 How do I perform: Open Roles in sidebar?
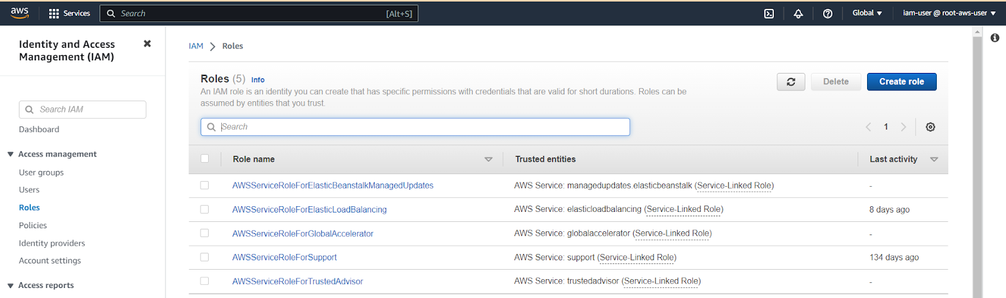pyautogui.click(x=30, y=207)
